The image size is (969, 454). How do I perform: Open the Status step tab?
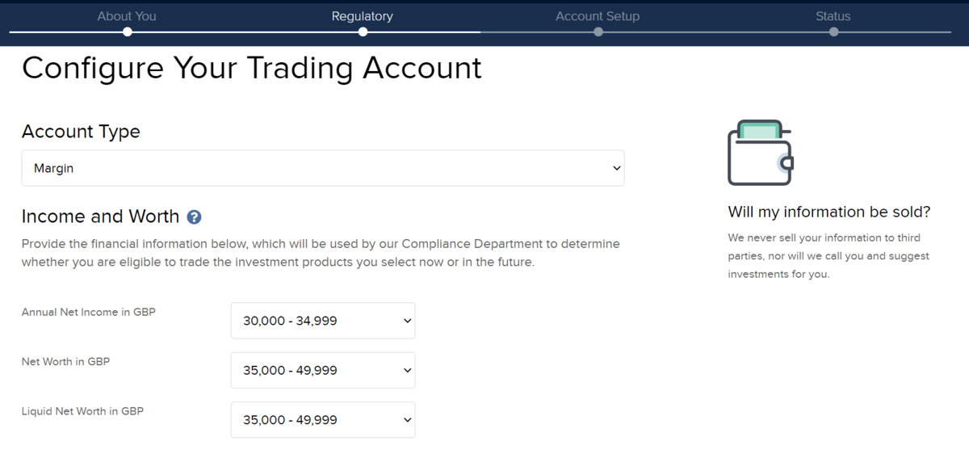click(833, 16)
